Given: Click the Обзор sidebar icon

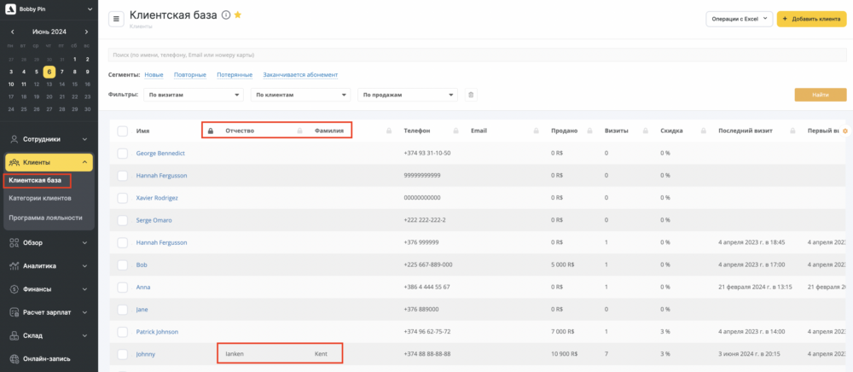Looking at the screenshot, I should click(x=15, y=242).
